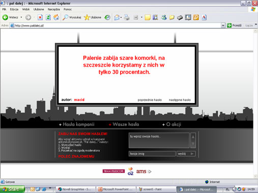Click the wyślij submit button
The width and height of the screenshot is (258, 193).
tap(186, 154)
